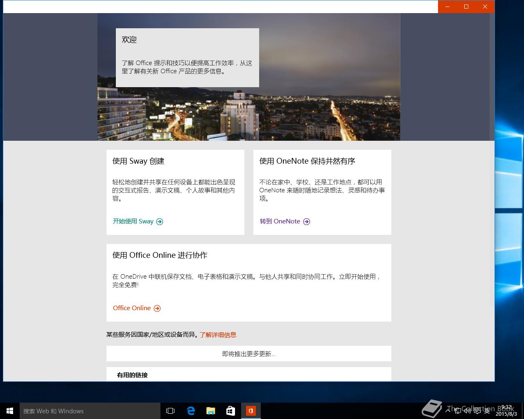This screenshot has width=524, height=419.
Task: Click the arrow icon beside 转到 OneNote
Action: pyautogui.click(x=306, y=221)
